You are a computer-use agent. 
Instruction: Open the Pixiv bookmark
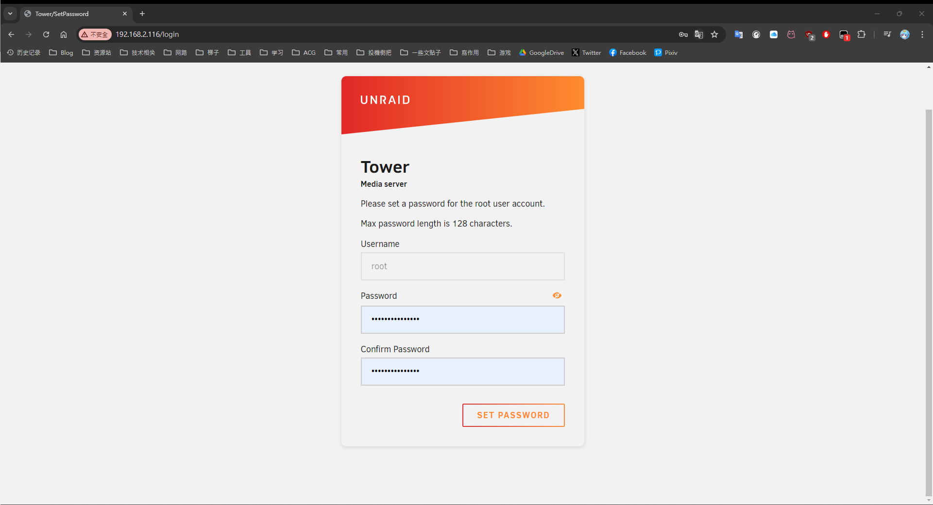click(666, 52)
